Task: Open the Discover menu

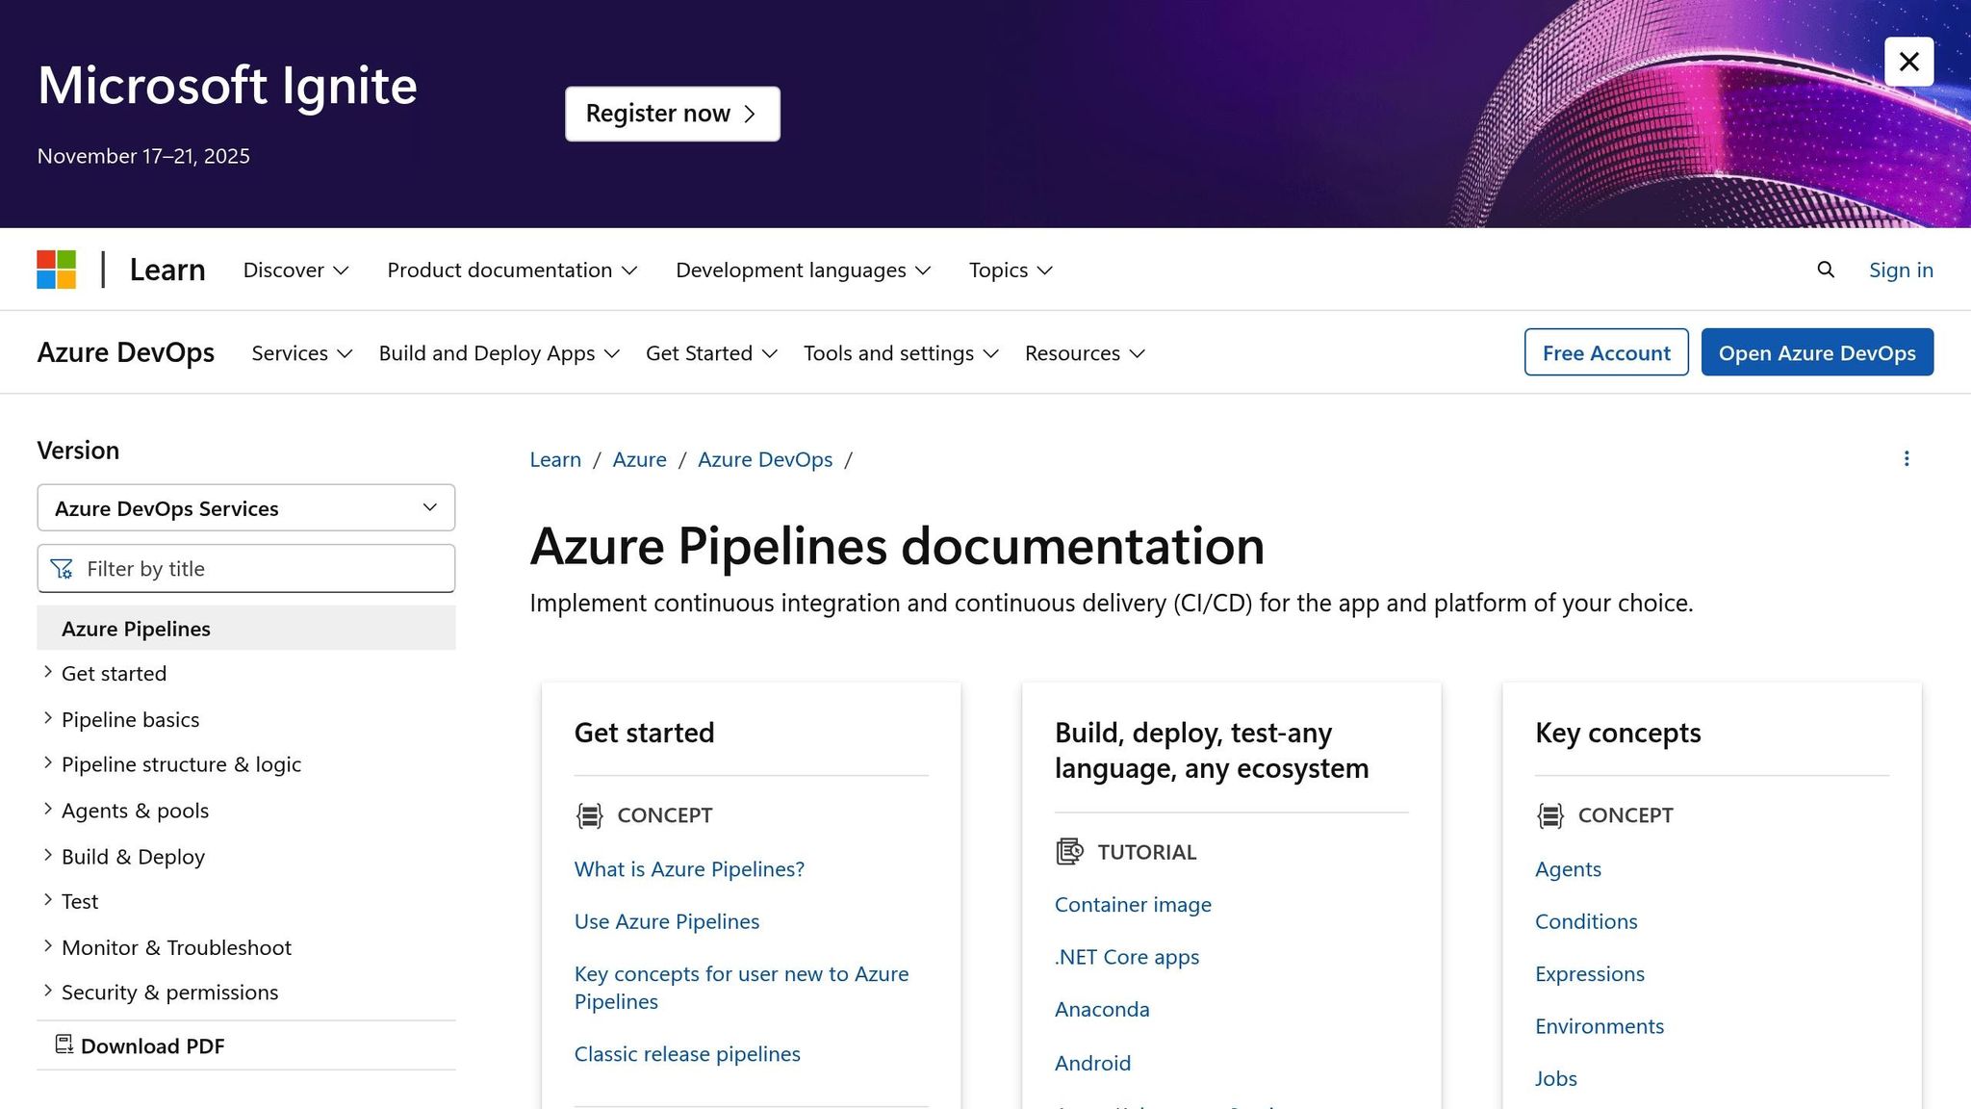Action: tap(295, 271)
